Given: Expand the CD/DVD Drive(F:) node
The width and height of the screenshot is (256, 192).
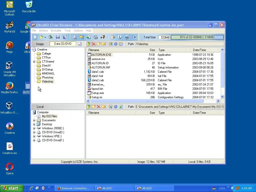Looking at the screenshot, I should (34, 140).
